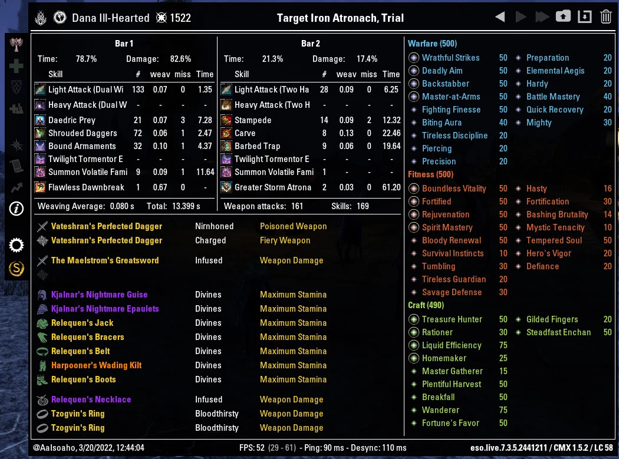Image resolution: width=619 pixels, height=459 pixels.
Task: Click the Fitness (500) heading
Action: (430, 174)
